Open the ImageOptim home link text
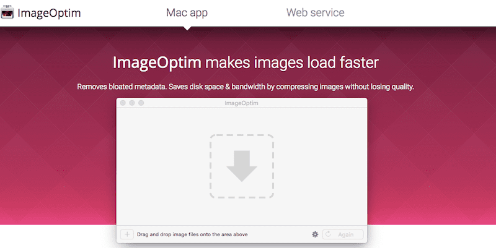The width and height of the screenshot is (496, 248). pyautogui.click(x=49, y=13)
